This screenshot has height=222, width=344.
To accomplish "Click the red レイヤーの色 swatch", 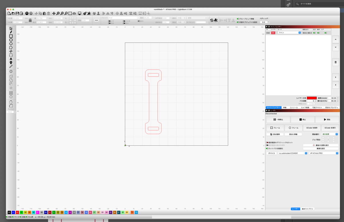I will point(312,98).
